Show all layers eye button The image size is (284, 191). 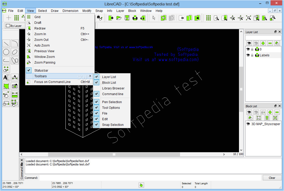tap(249, 43)
